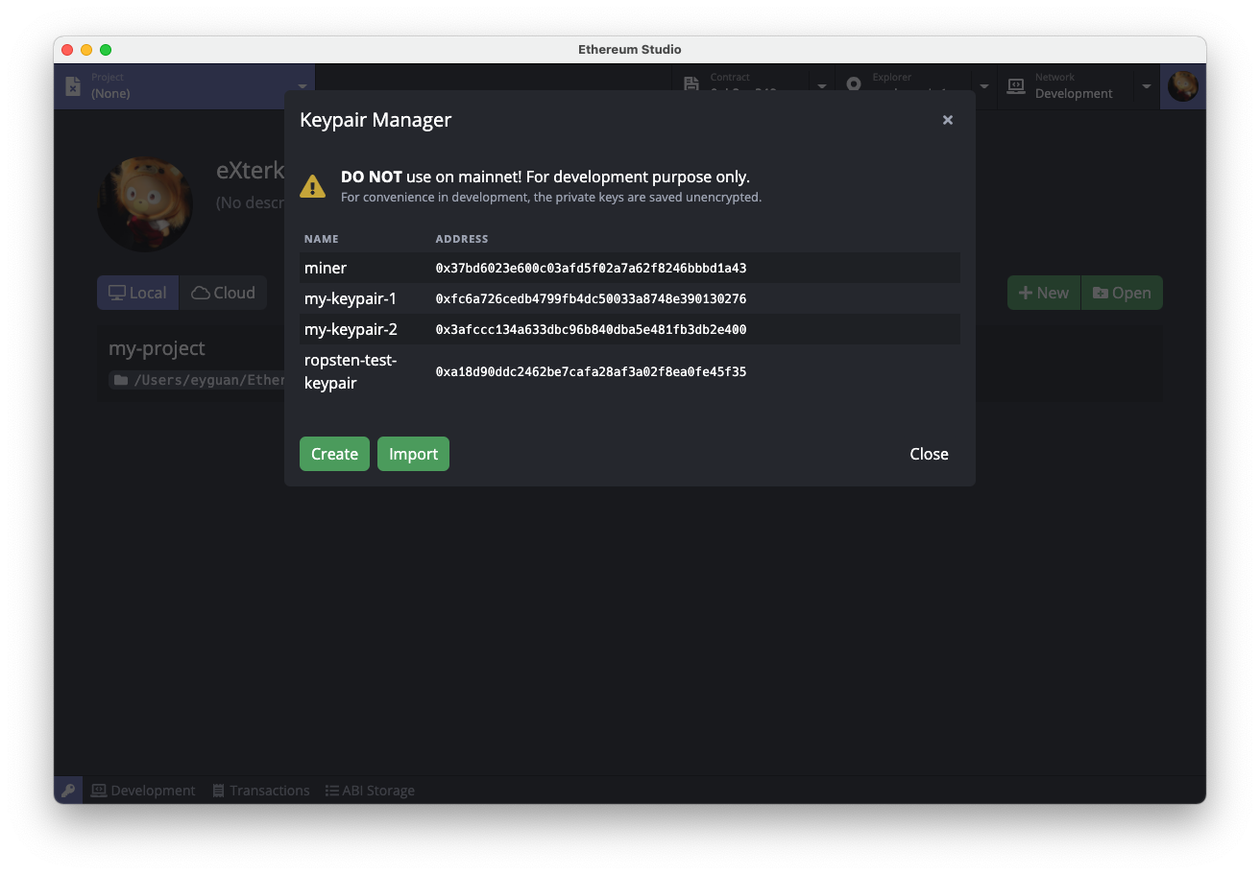The image size is (1260, 875).
Task: Click the Contract document icon
Action: click(691, 85)
